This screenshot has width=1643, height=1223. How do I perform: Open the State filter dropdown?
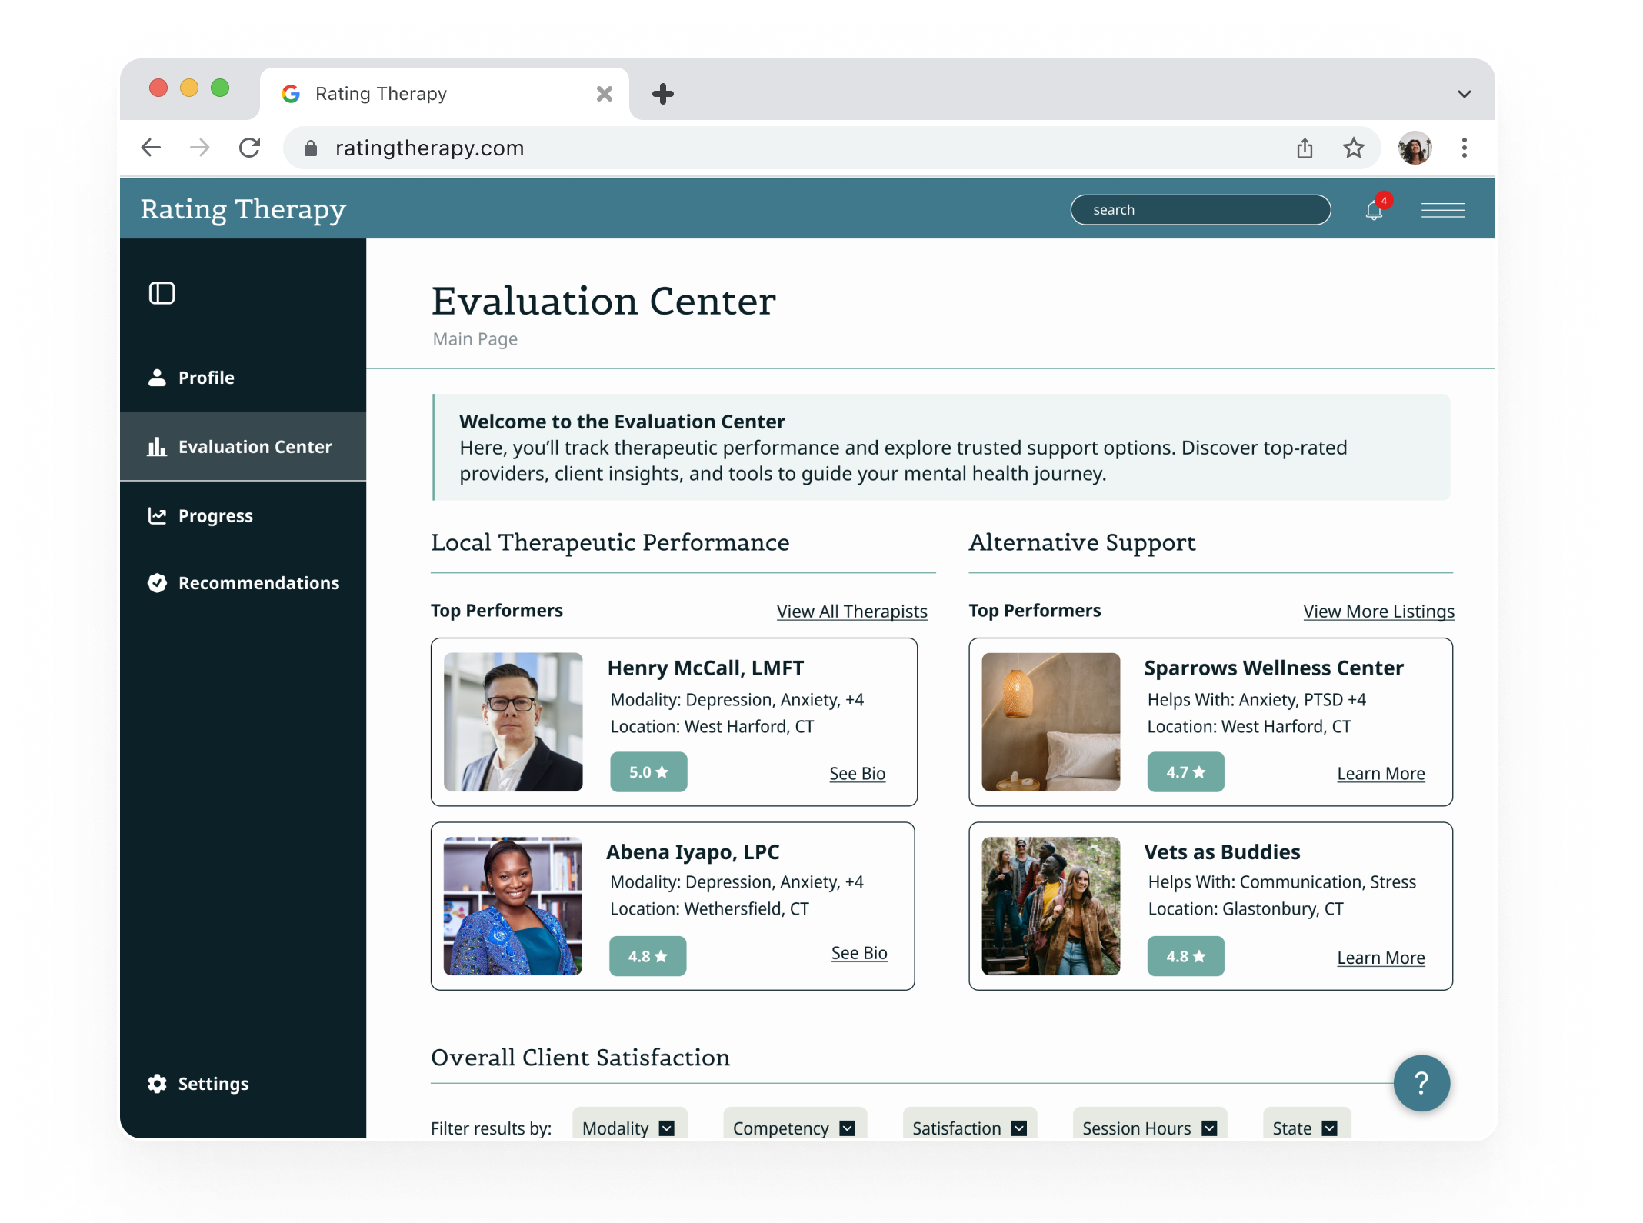click(x=1305, y=1128)
